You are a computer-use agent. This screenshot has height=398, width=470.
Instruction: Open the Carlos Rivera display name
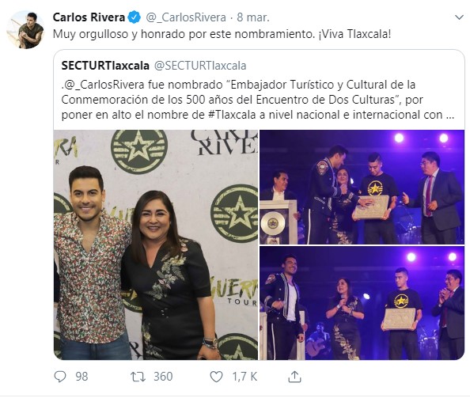click(x=89, y=17)
